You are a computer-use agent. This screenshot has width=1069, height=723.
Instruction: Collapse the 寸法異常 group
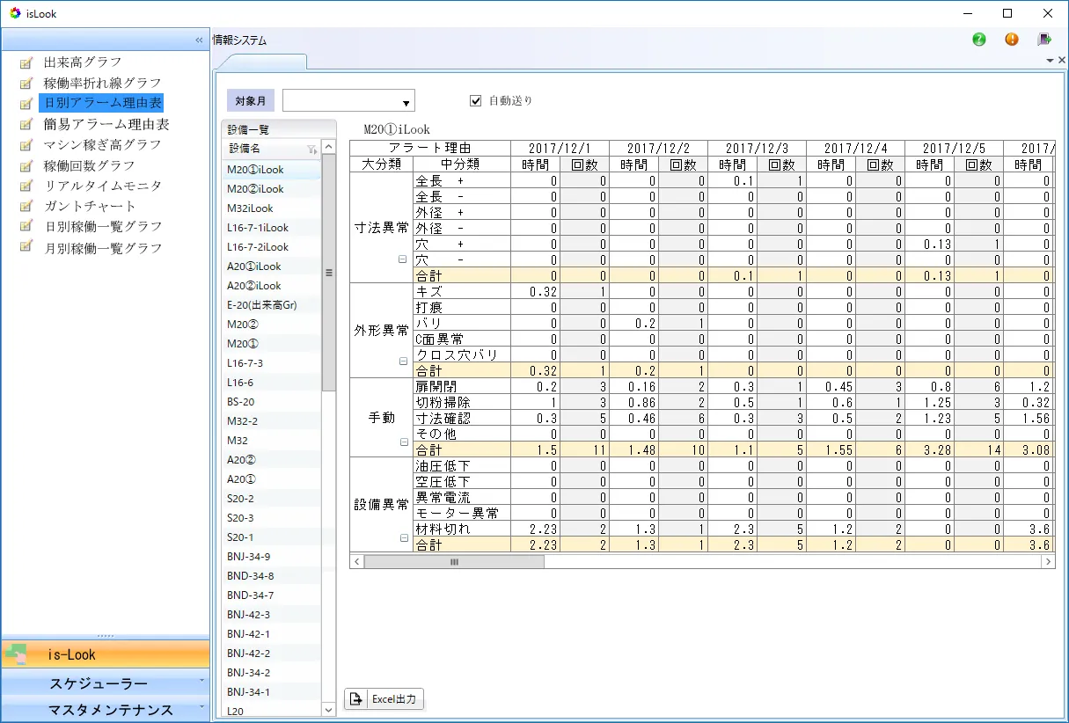(x=402, y=259)
